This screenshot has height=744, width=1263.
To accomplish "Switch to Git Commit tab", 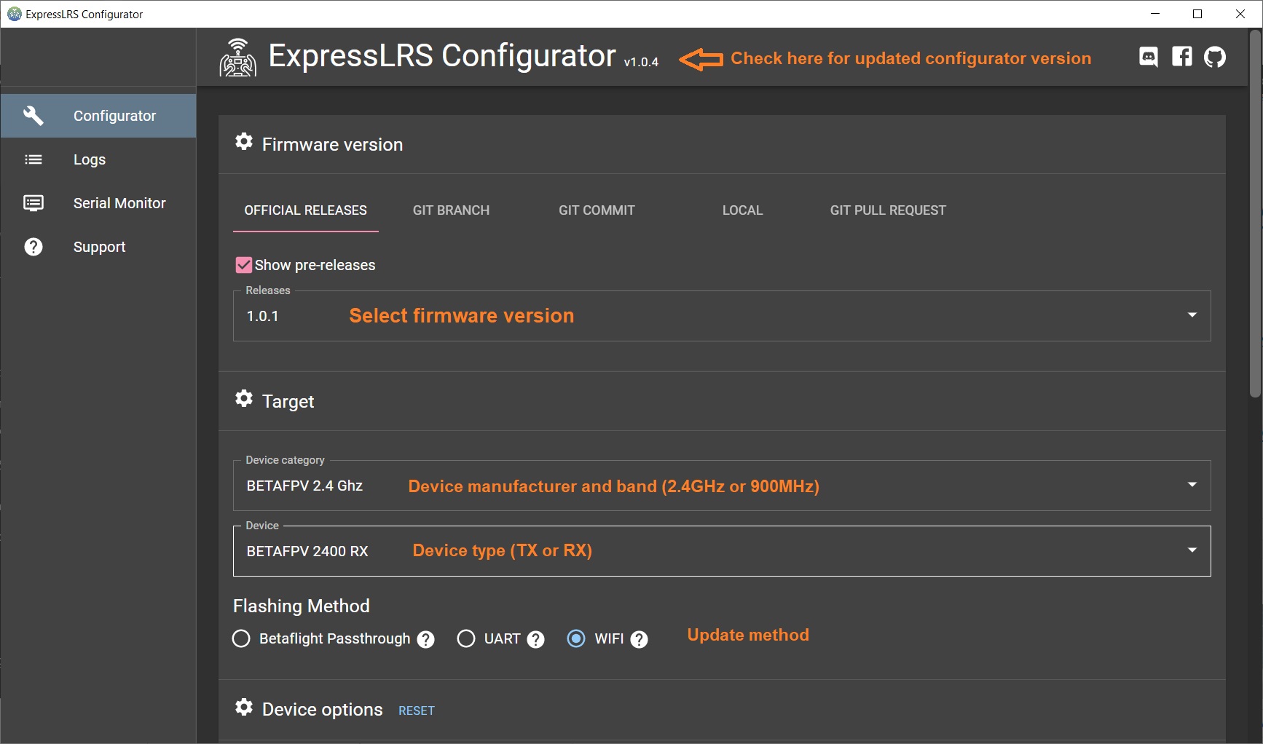I will [597, 210].
